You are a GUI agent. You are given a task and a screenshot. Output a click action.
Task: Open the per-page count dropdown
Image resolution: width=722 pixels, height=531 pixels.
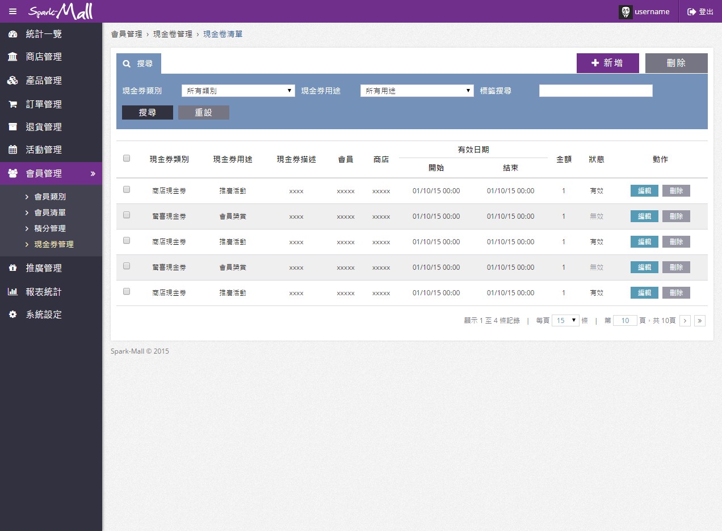tap(565, 320)
